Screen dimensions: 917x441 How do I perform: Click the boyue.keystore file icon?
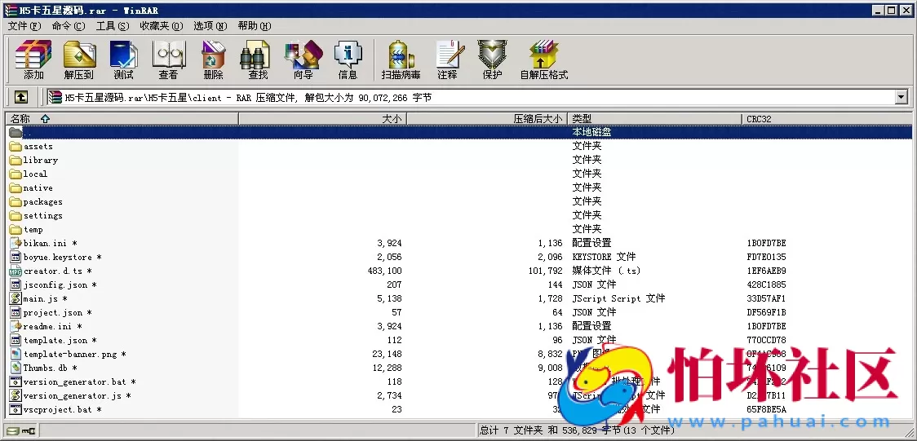tap(16, 257)
